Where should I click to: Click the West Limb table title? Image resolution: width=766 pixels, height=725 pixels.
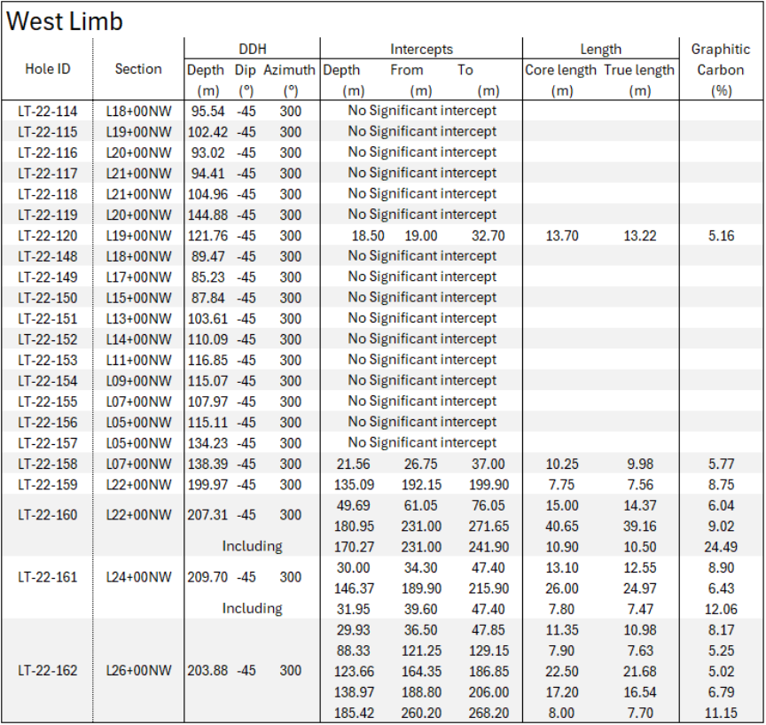[65, 21]
